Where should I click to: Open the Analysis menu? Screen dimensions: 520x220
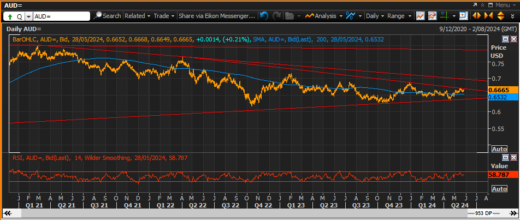pyautogui.click(x=323, y=16)
